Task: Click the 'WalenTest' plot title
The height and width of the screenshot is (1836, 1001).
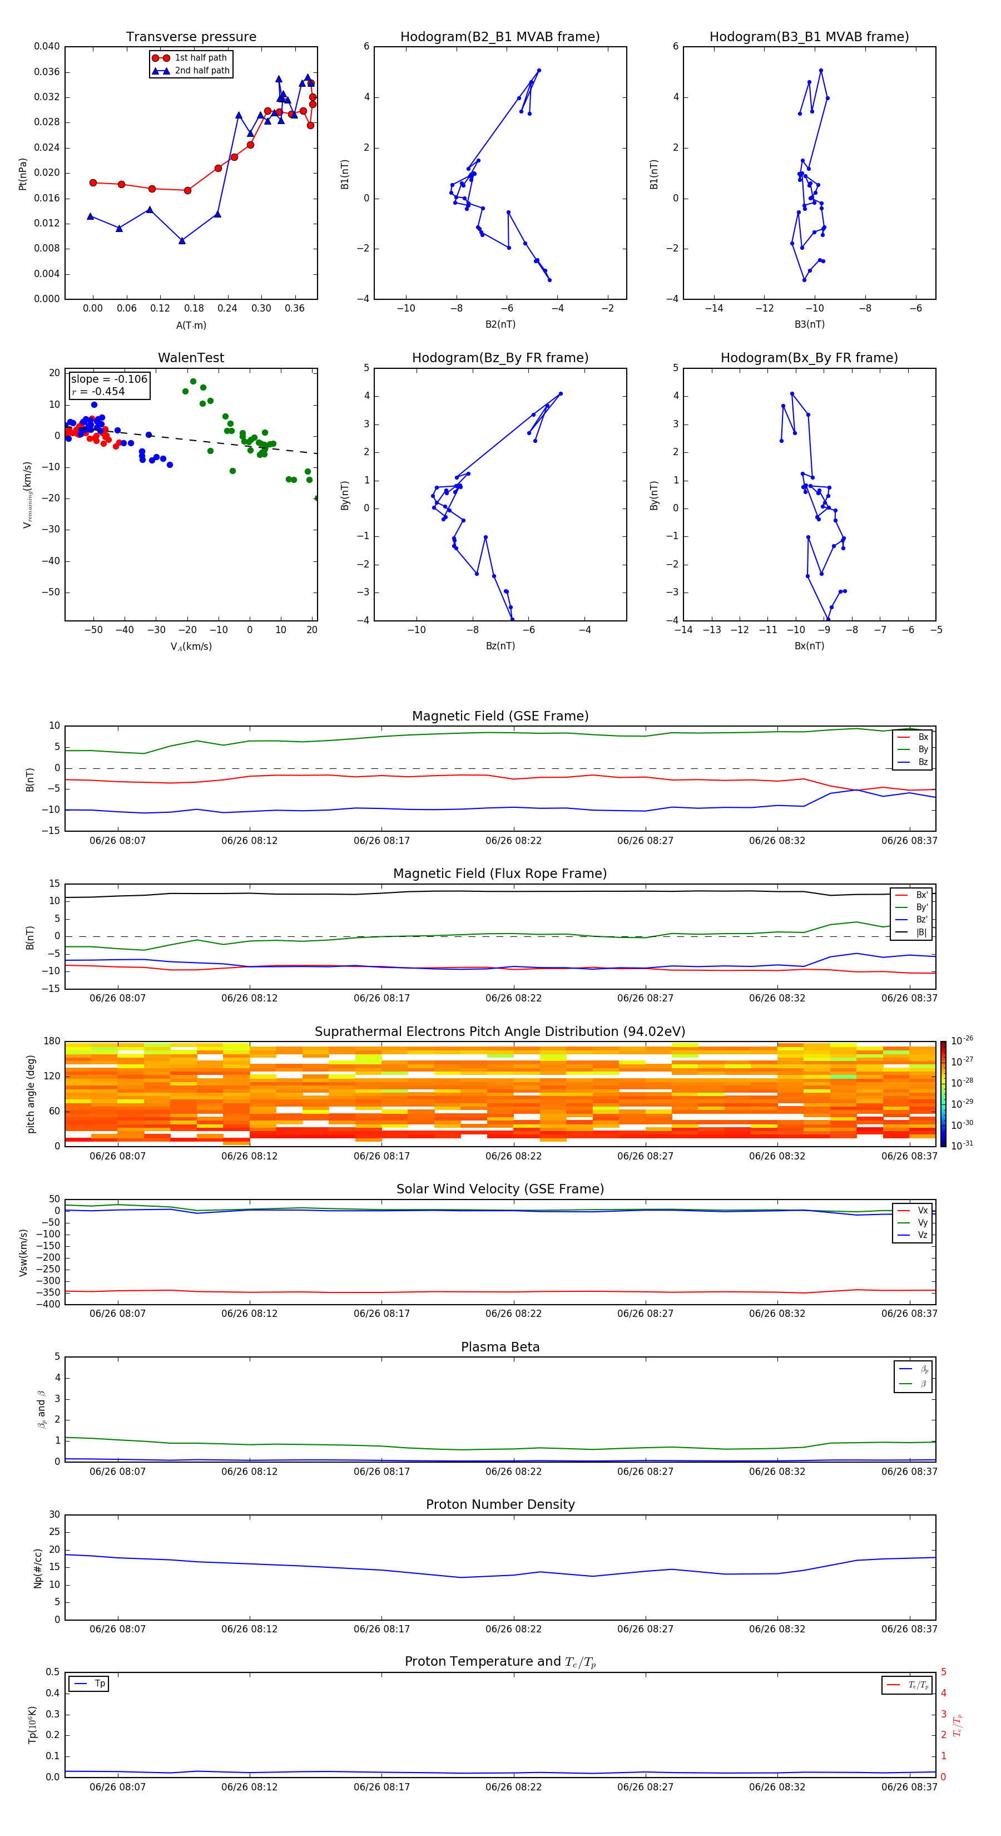Action: coord(191,358)
